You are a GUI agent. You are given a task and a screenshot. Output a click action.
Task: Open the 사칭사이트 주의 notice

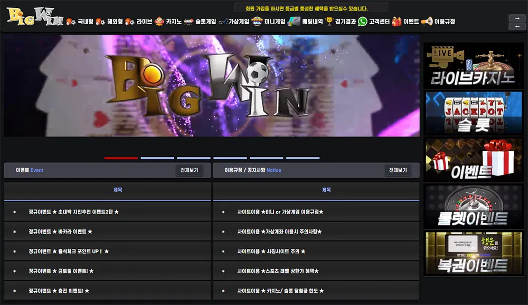271,252
